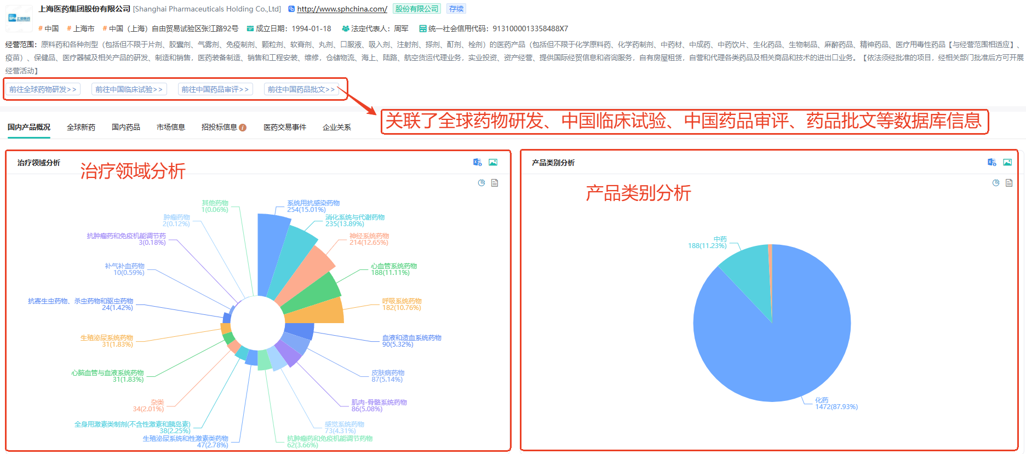Click the 心血管系统药物 188(11.11%) label

click(394, 269)
